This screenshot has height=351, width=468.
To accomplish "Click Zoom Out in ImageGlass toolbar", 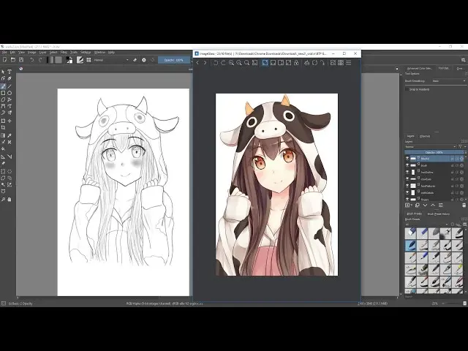I will [239, 63].
